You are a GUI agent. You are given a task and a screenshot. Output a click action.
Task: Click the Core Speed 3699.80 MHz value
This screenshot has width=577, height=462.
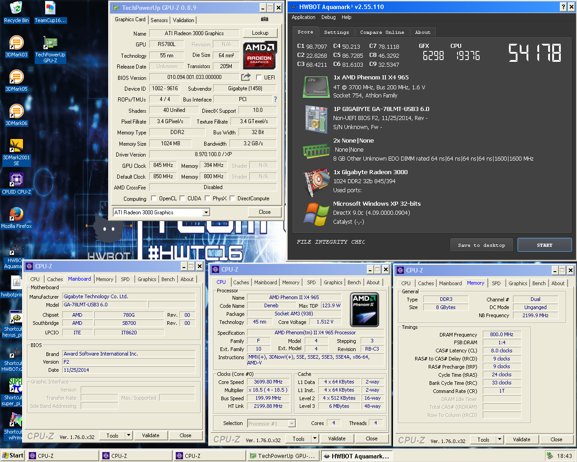pyautogui.click(x=269, y=382)
